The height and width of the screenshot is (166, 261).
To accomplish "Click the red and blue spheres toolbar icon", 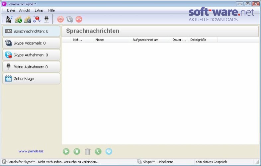I will click(x=37, y=19).
